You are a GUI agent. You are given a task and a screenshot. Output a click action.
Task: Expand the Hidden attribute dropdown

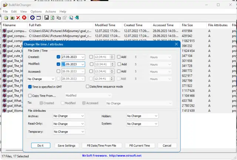point(142,116)
